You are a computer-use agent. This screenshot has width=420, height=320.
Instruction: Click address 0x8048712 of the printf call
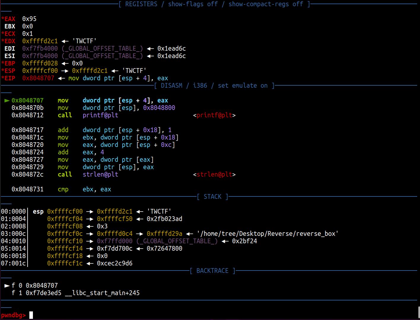click(x=28, y=115)
